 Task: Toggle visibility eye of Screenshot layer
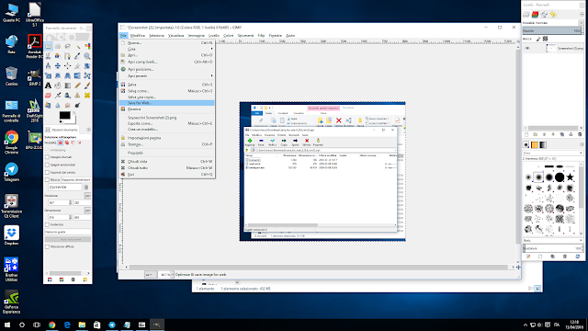pos(527,48)
